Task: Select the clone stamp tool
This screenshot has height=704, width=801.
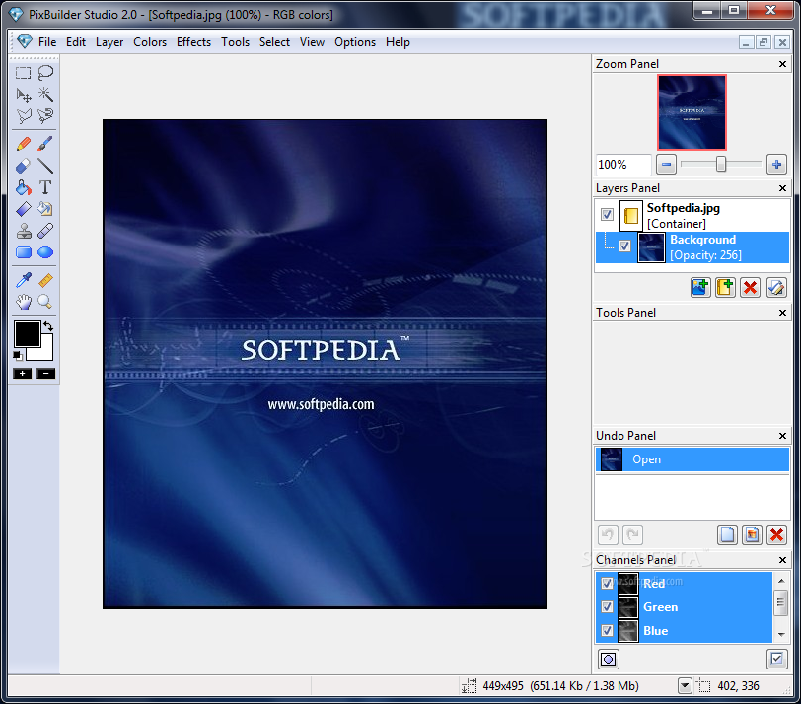Action: tap(23, 231)
